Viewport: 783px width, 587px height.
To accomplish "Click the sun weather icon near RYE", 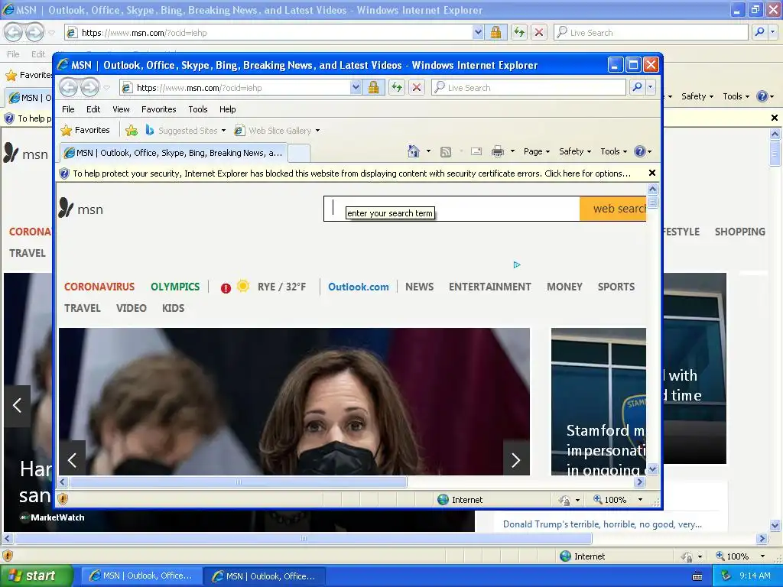I will click(243, 286).
